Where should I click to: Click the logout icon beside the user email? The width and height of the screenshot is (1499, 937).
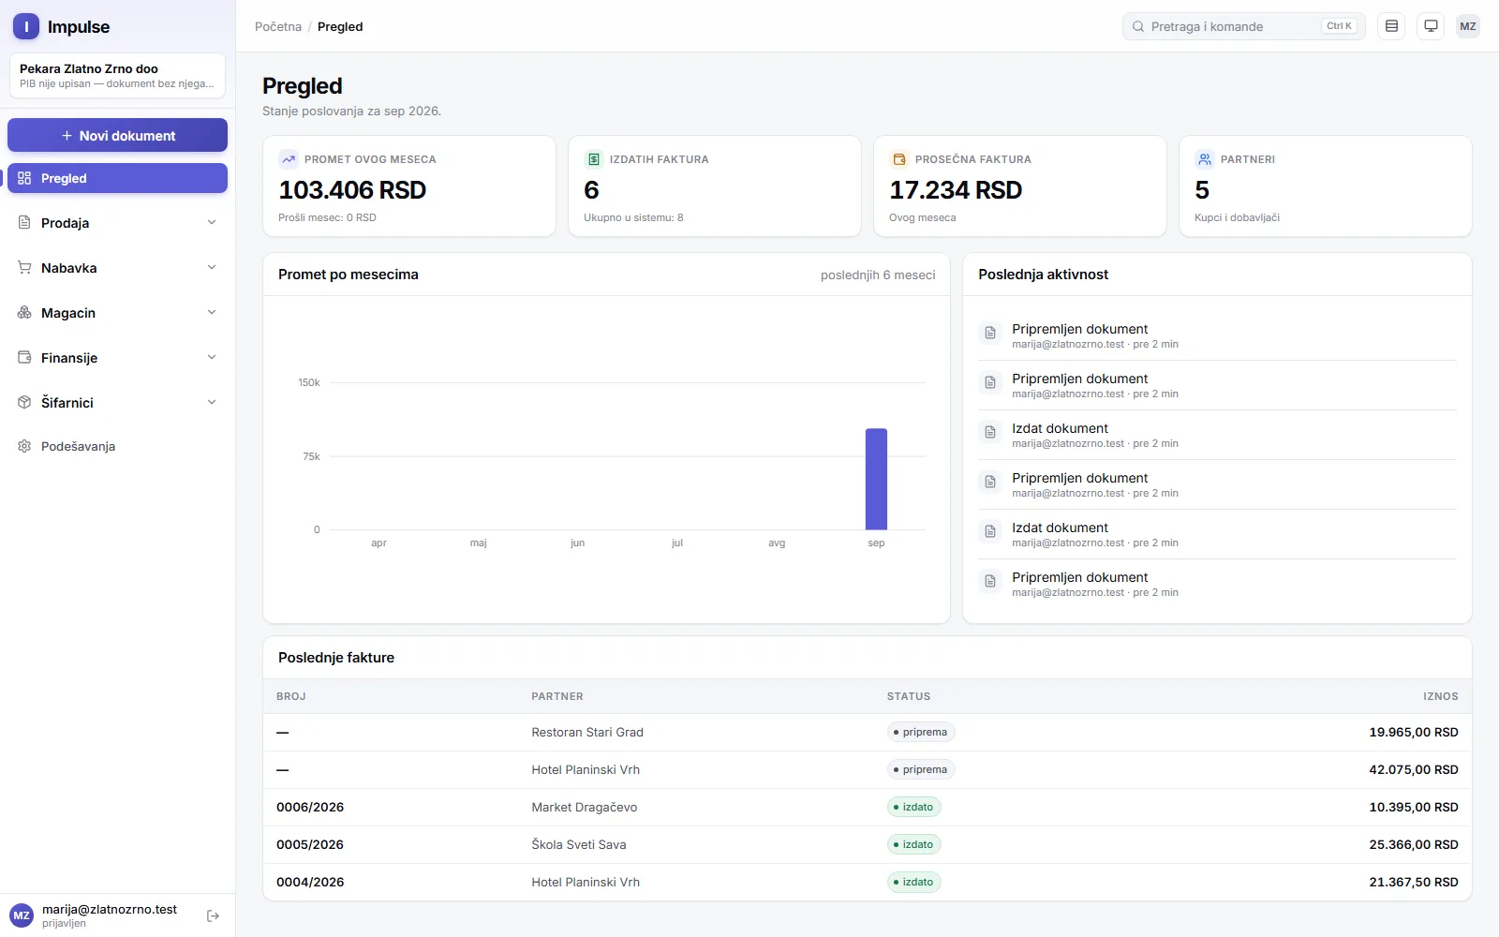pos(213,915)
